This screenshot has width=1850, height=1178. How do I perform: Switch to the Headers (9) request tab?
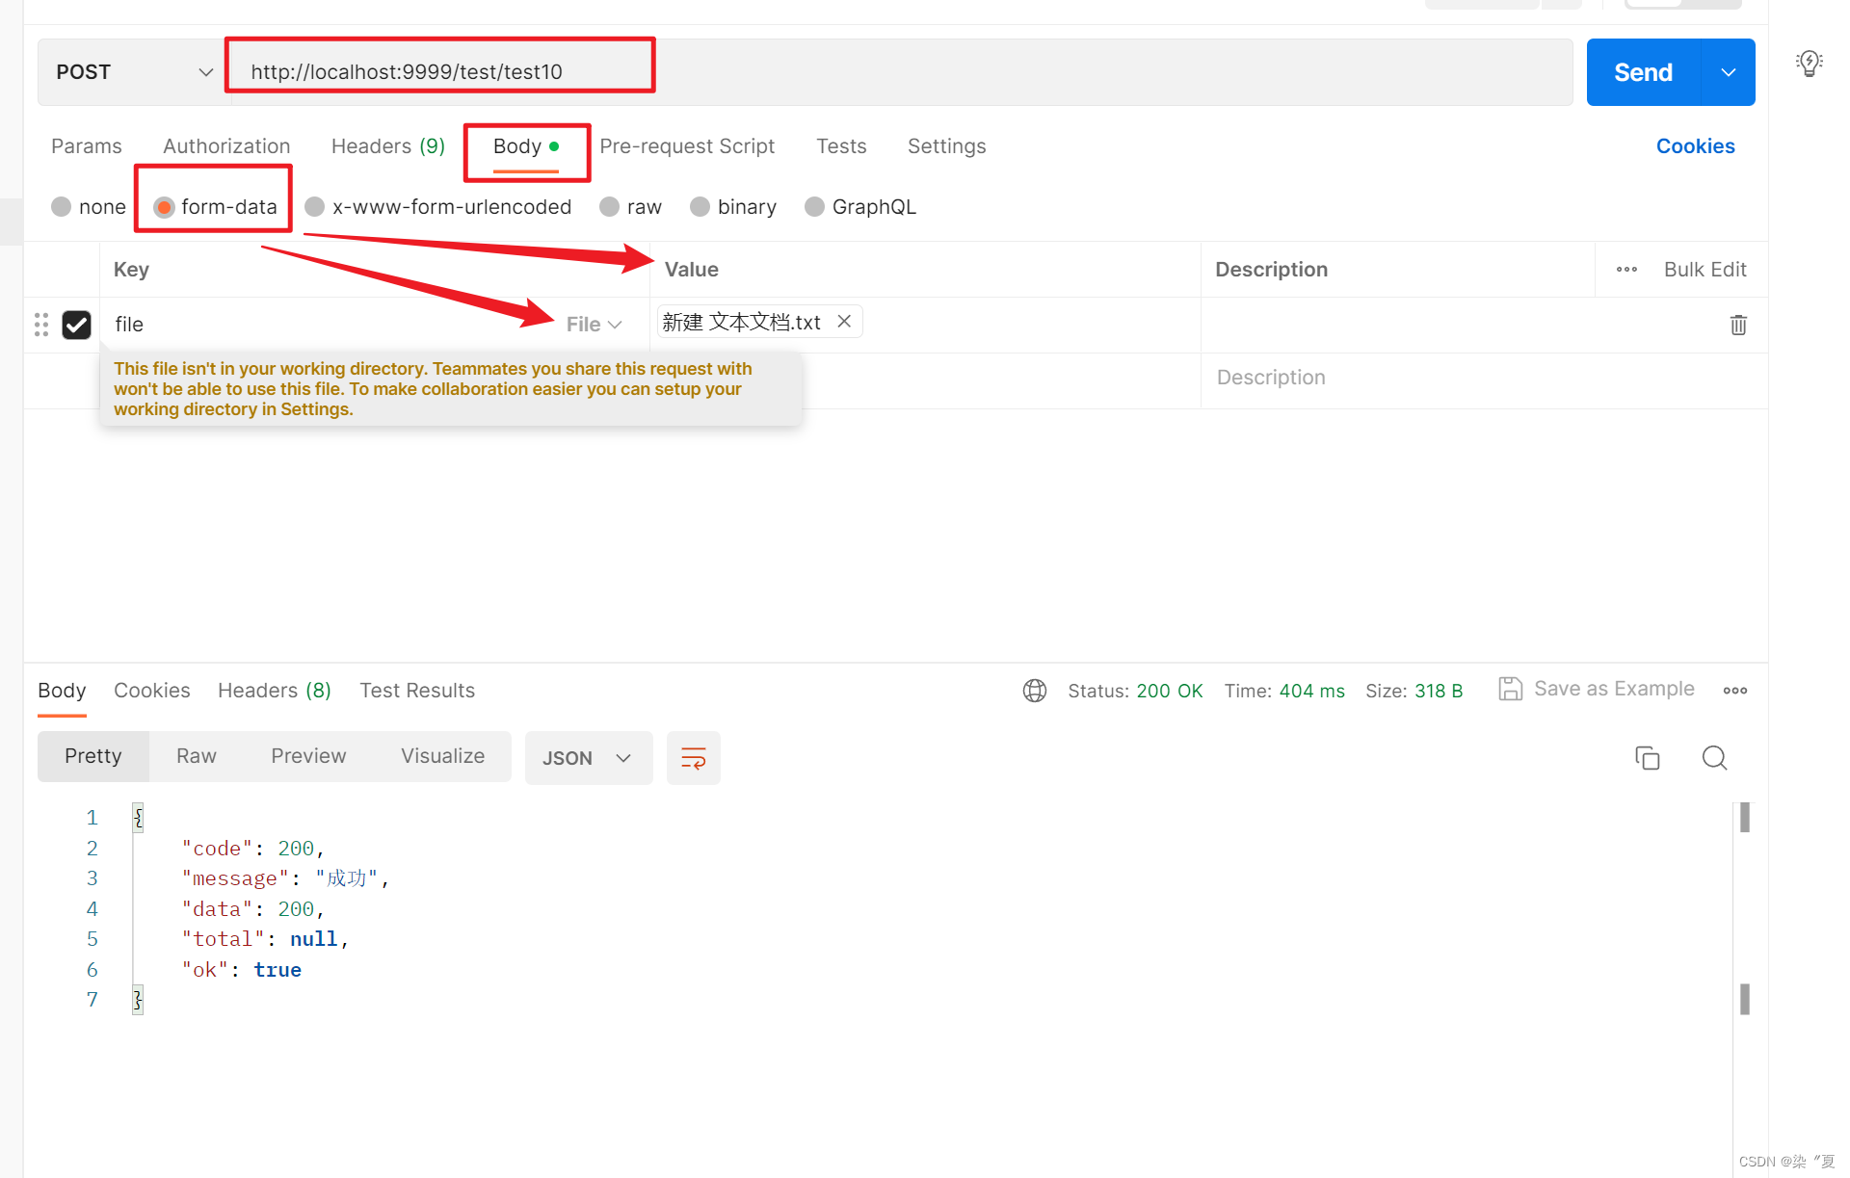coord(387,146)
